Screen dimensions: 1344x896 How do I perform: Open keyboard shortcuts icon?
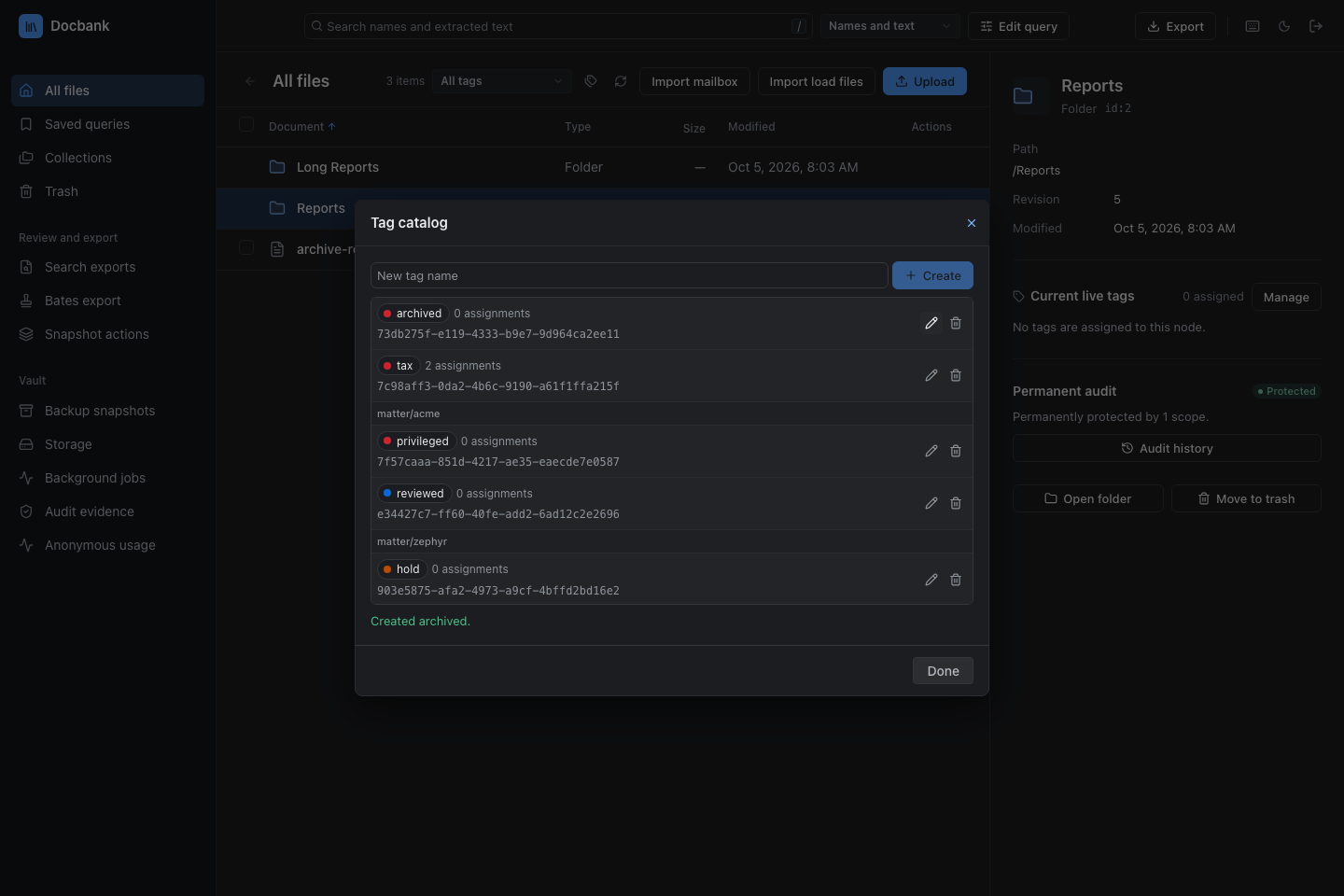(1253, 26)
